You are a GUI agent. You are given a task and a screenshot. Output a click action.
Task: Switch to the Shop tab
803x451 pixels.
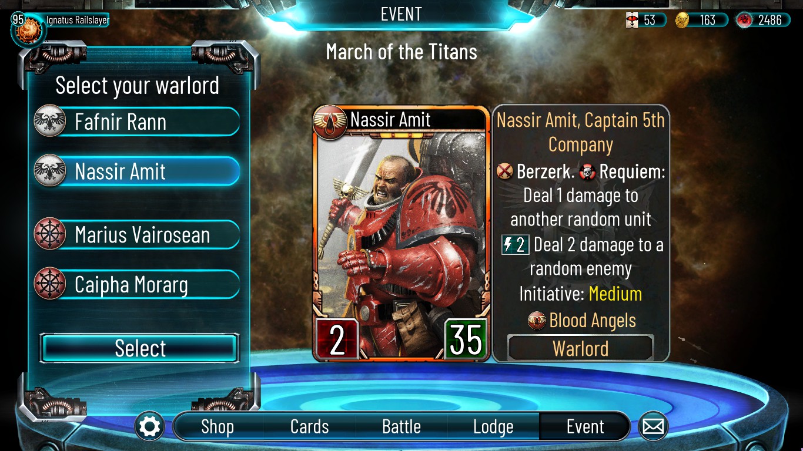click(218, 426)
